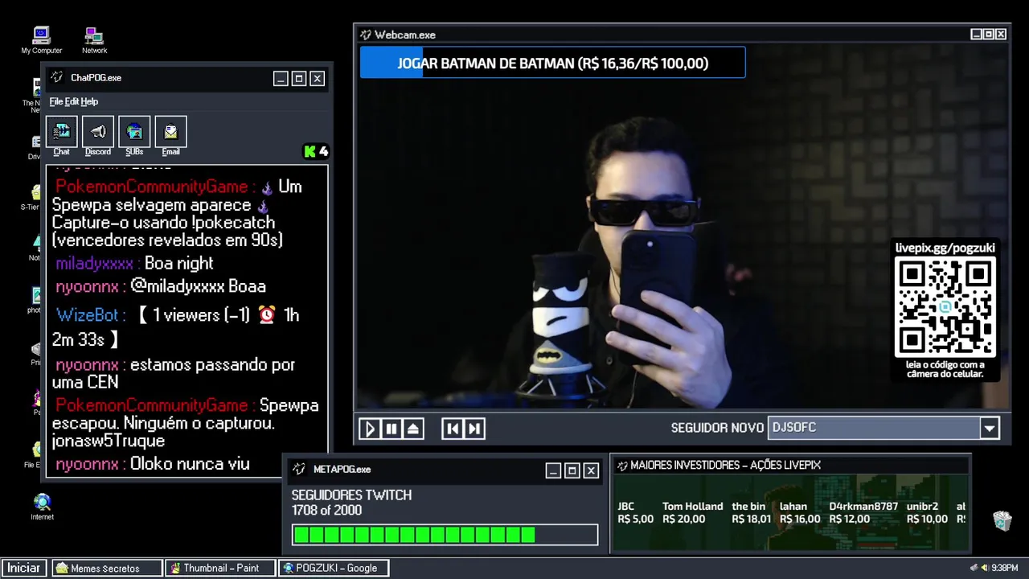Minimize the METAPOG.exe window
This screenshot has width=1029, height=579.
point(553,470)
